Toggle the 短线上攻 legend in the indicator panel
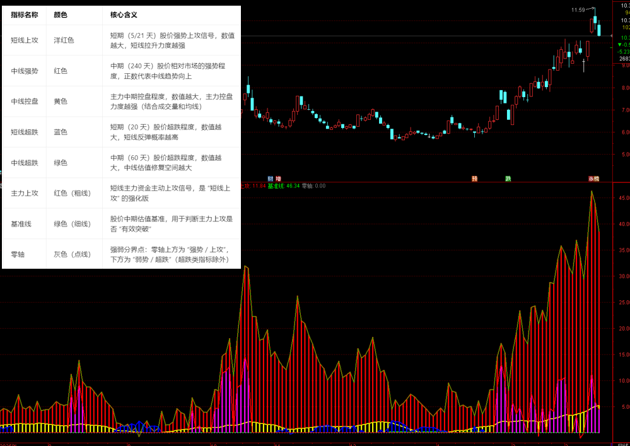This screenshot has height=446, width=630. point(246,185)
